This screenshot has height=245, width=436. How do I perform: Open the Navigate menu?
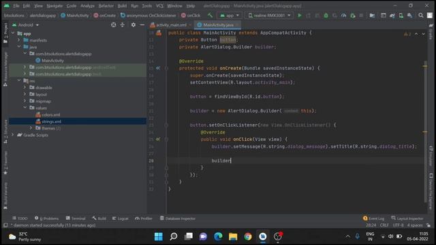54,6
